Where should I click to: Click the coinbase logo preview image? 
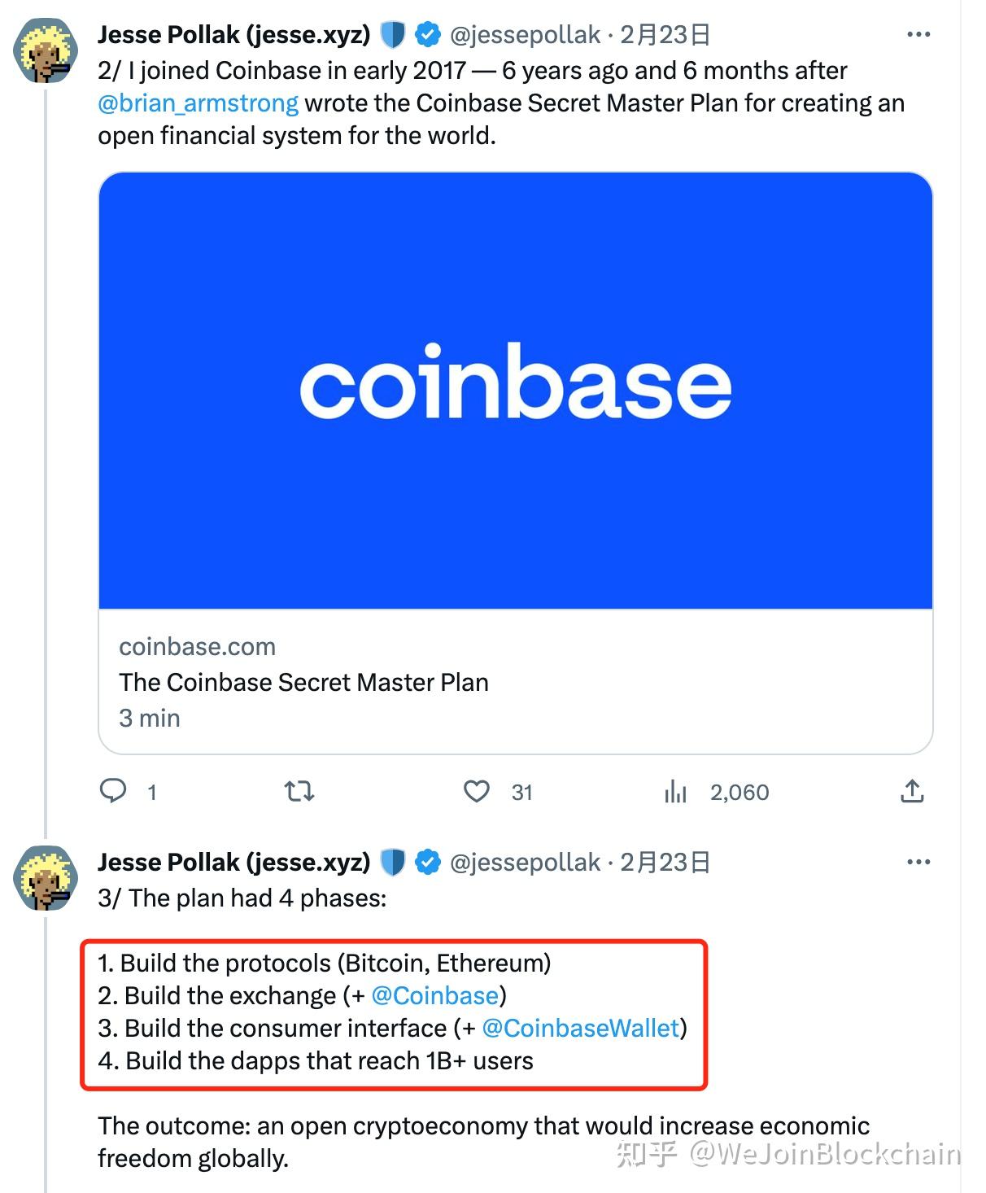pyautogui.click(x=515, y=389)
